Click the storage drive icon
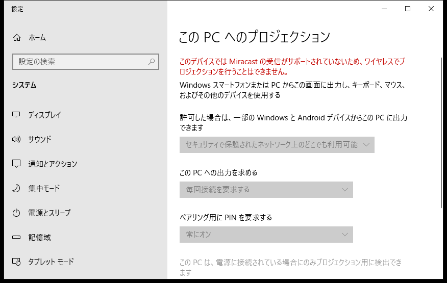The height and width of the screenshot is (283, 447). coord(16,237)
